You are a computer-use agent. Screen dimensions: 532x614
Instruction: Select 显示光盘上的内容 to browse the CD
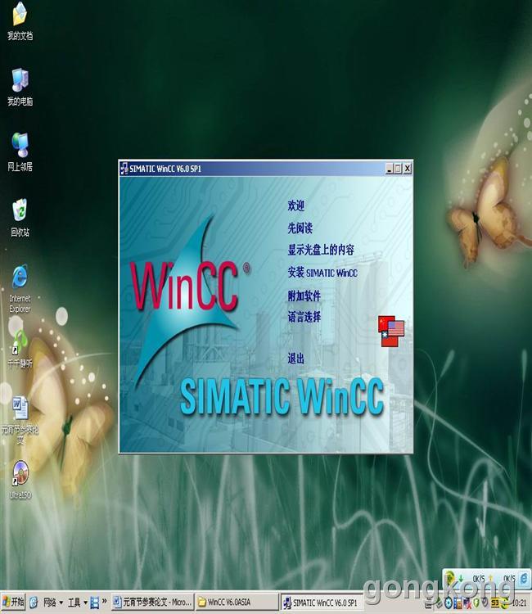(x=321, y=250)
